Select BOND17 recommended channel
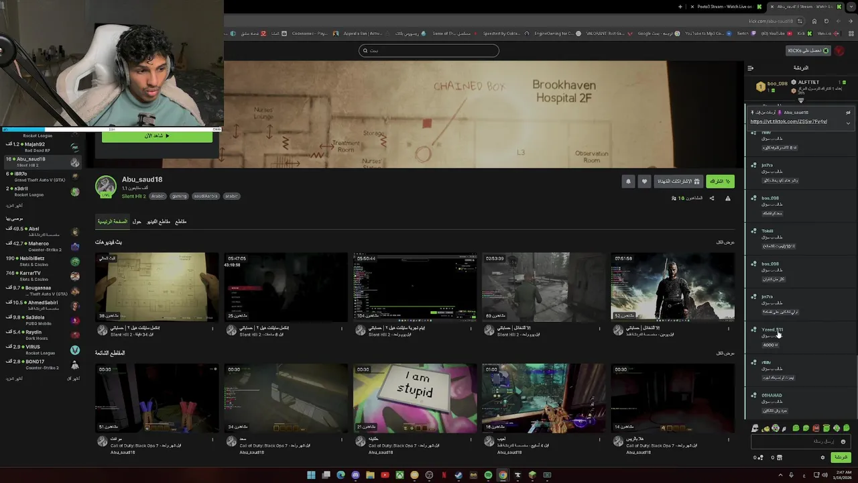The width and height of the screenshot is (858, 483). point(42,364)
